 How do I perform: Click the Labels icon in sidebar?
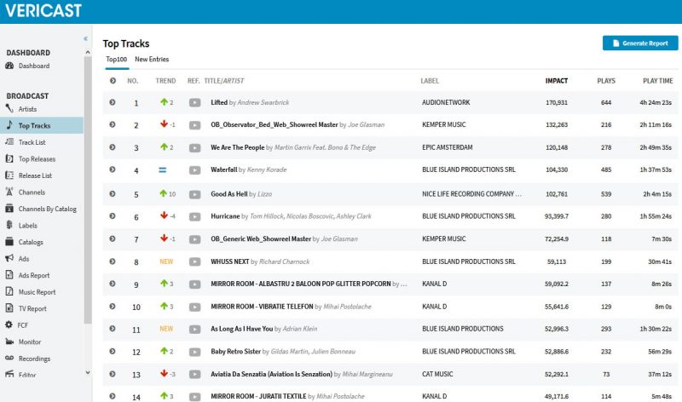9,225
